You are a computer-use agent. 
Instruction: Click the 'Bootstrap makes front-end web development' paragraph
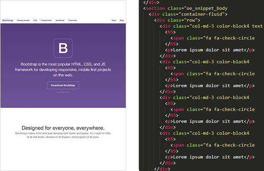pyautogui.click(x=63, y=135)
